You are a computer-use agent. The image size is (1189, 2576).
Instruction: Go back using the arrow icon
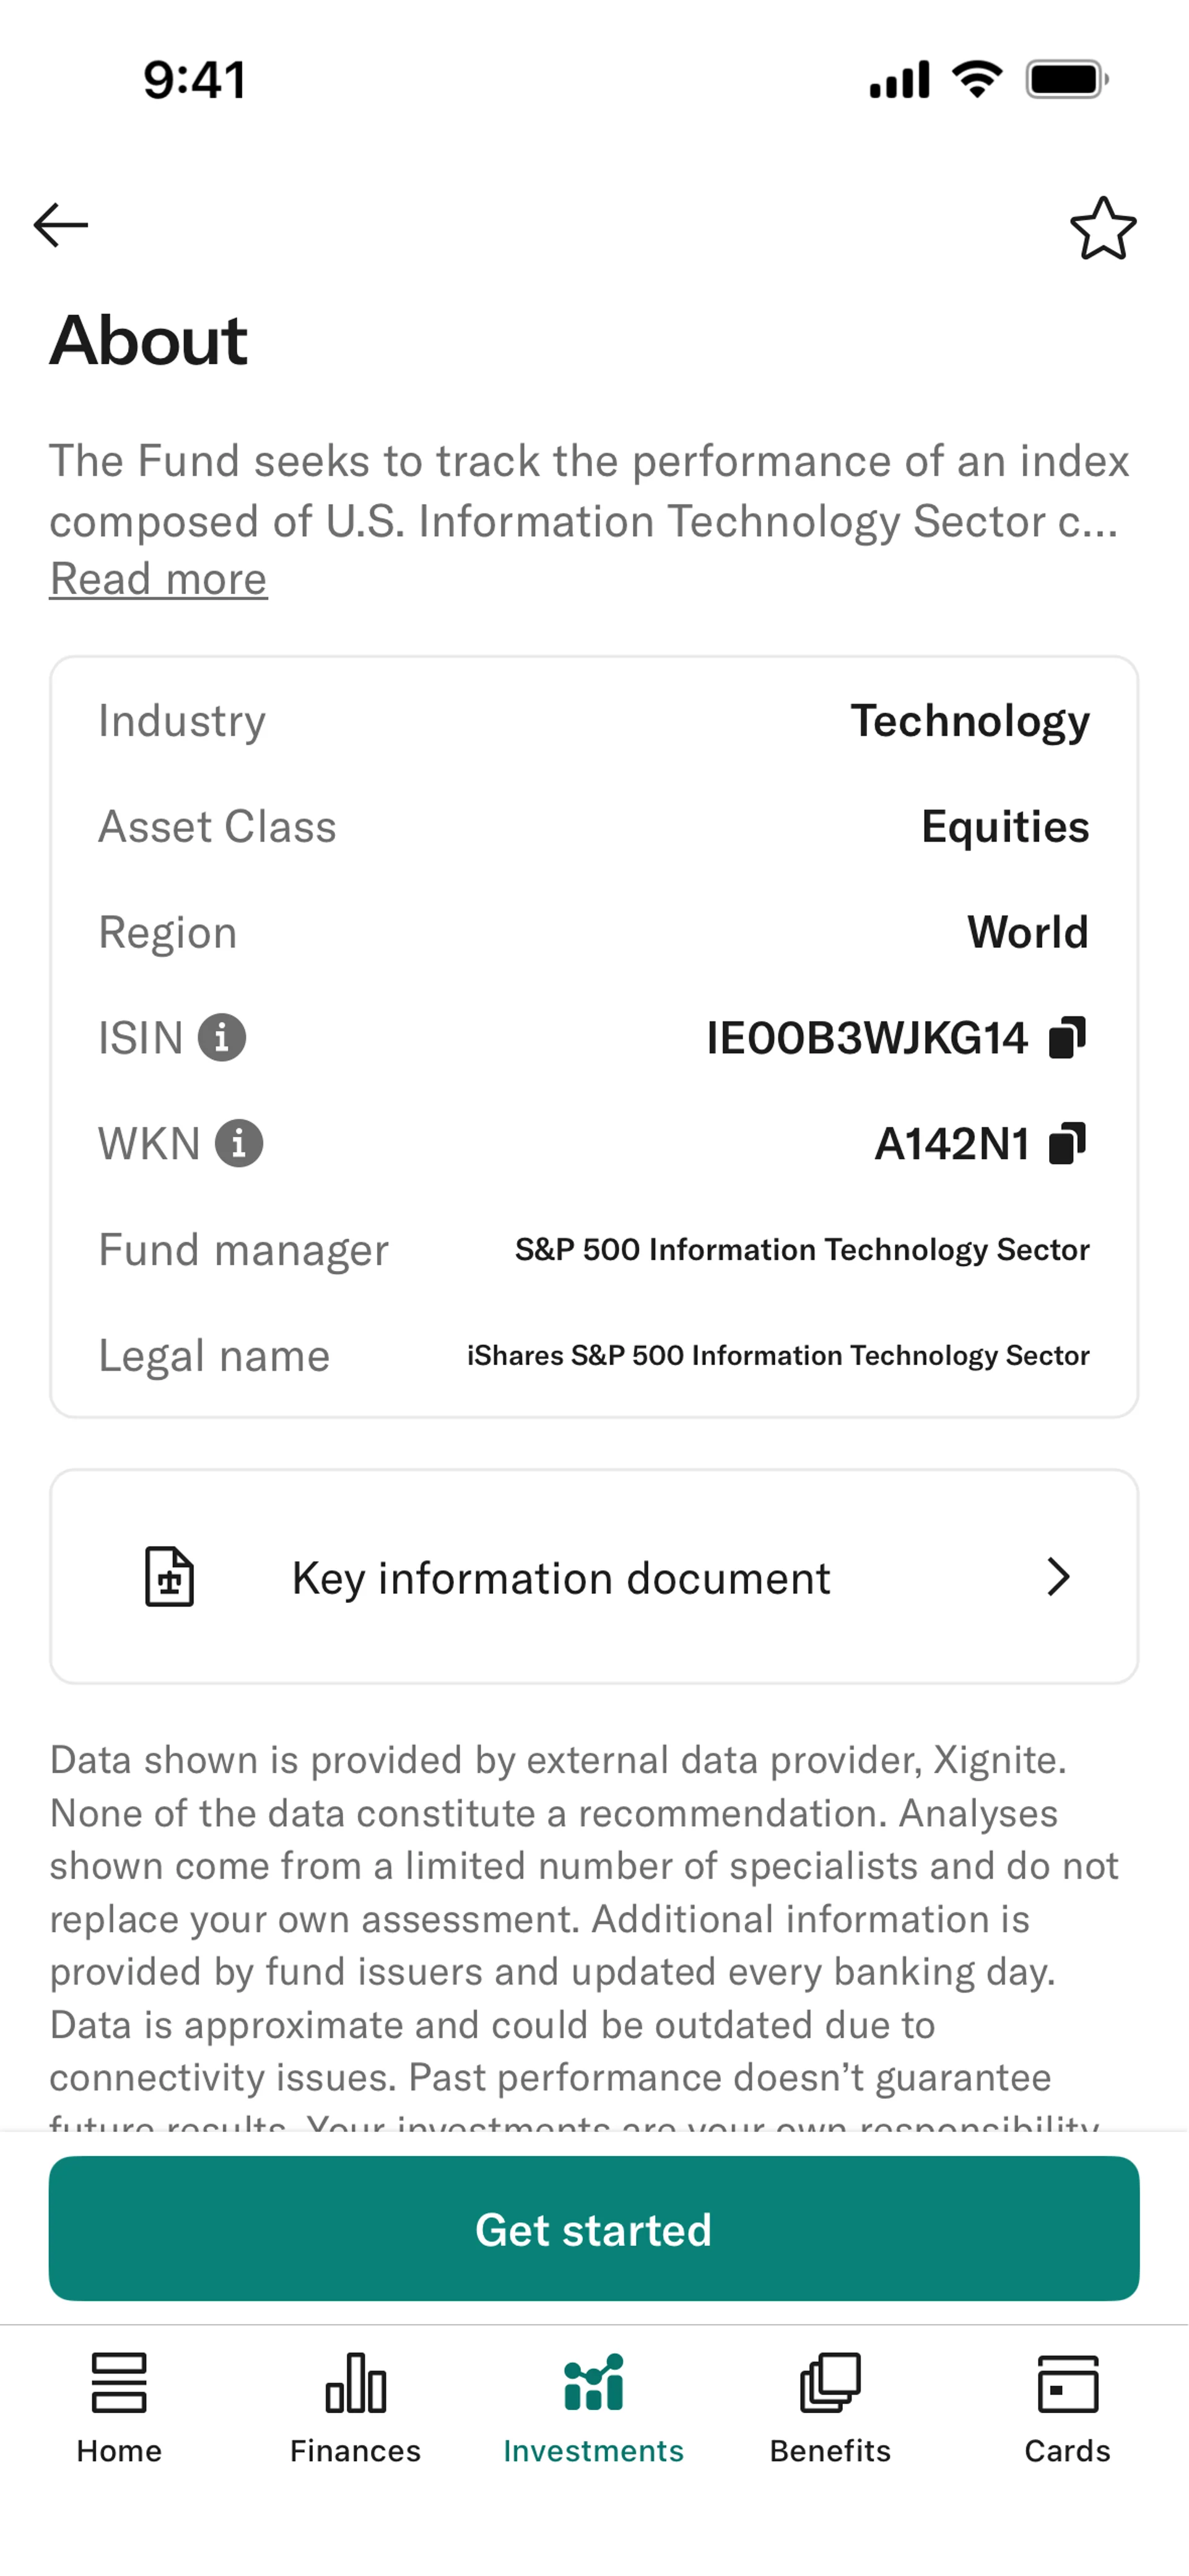click(61, 225)
